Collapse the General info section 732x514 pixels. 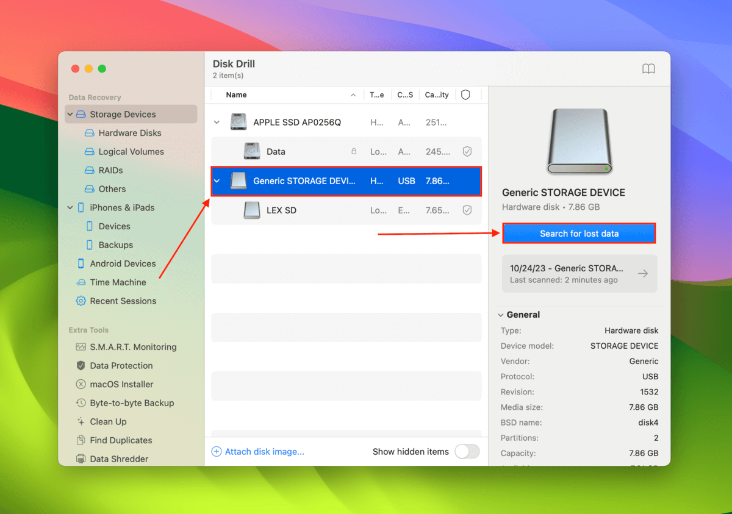501,315
